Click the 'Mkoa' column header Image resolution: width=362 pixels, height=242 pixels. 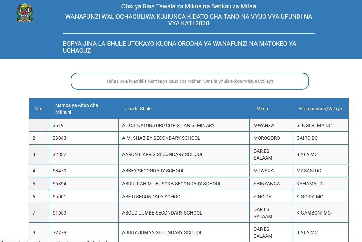click(262, 109)
